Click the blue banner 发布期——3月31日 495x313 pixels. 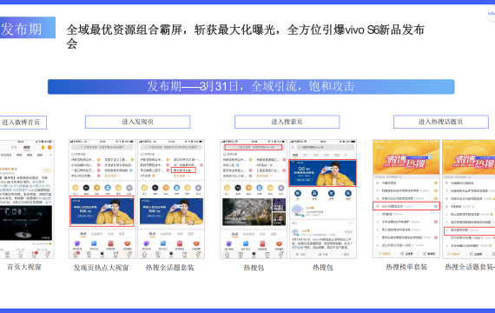[251, 87]
